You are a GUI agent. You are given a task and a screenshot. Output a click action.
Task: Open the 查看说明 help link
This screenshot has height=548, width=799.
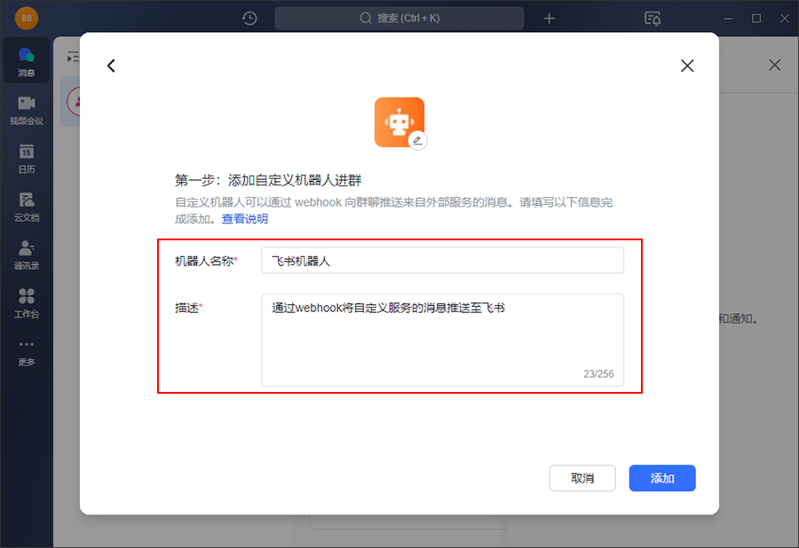(x=245, y=219)
